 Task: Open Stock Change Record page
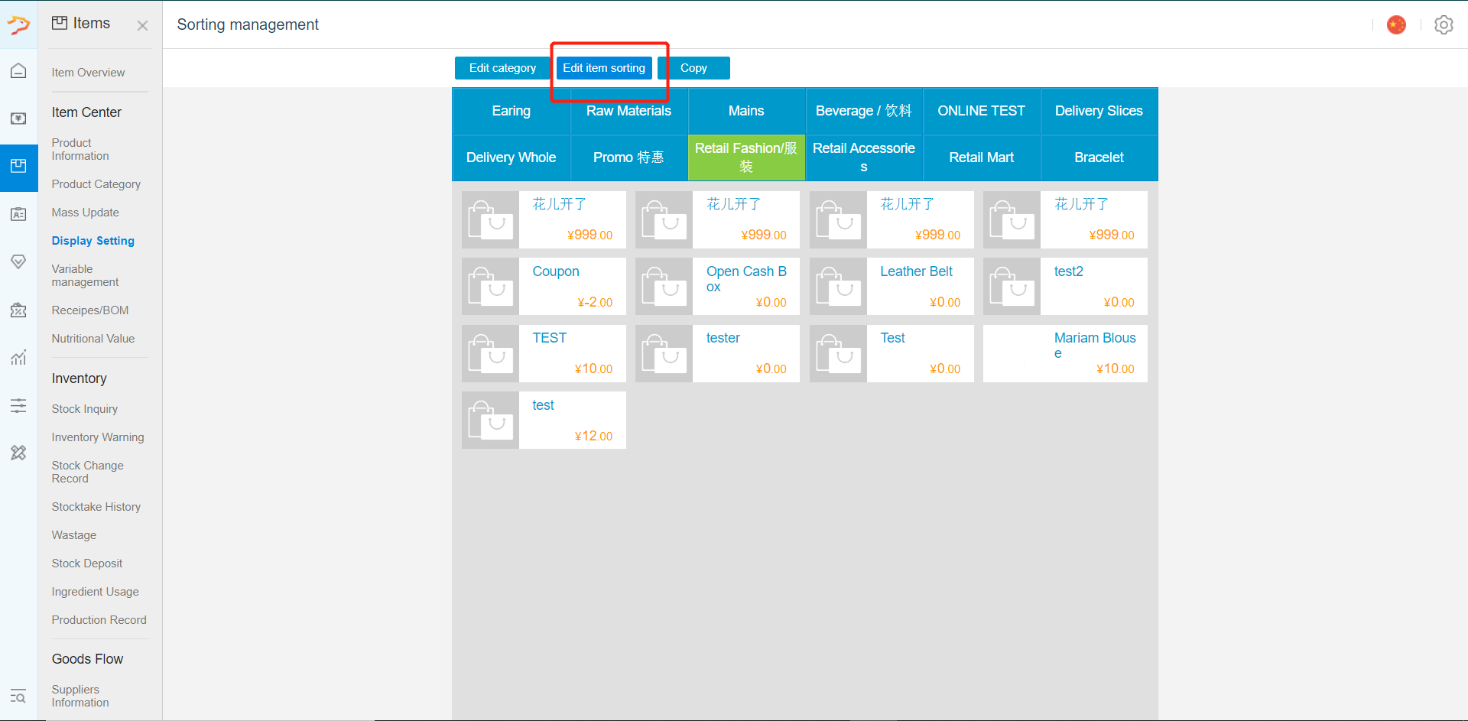(87, 472)
